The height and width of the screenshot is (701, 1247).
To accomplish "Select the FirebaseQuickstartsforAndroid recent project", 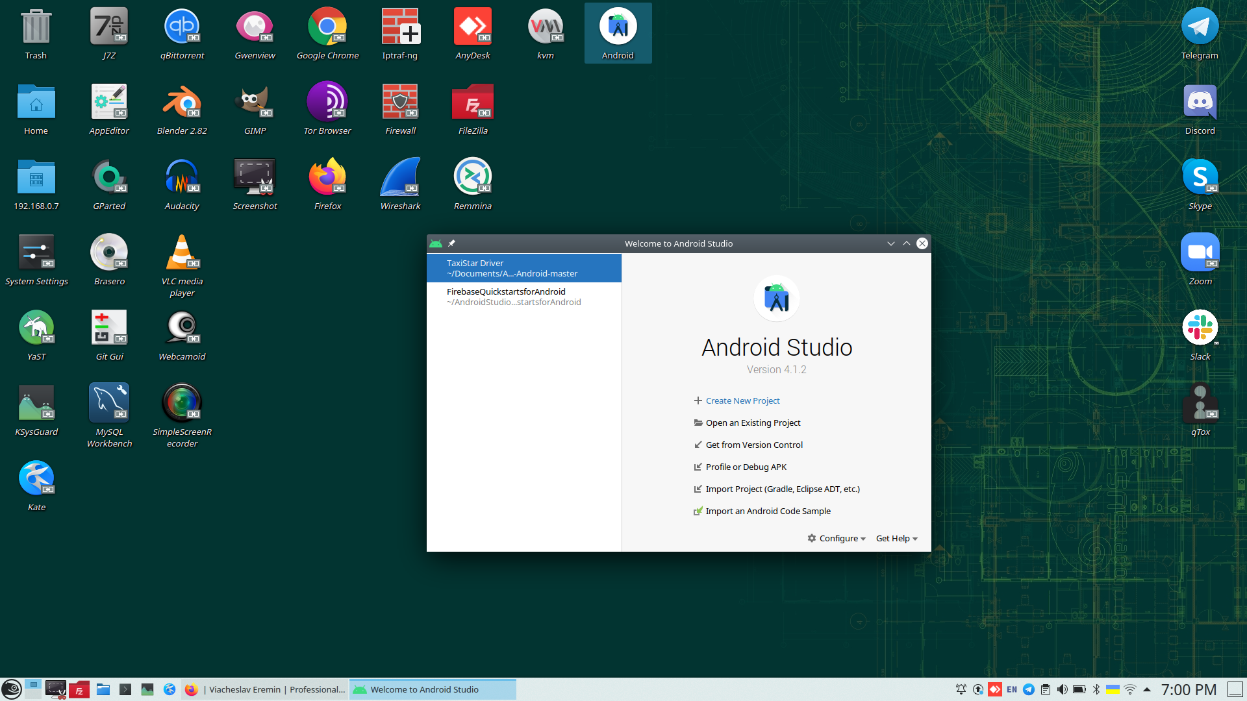I will [x=523, y=297].
